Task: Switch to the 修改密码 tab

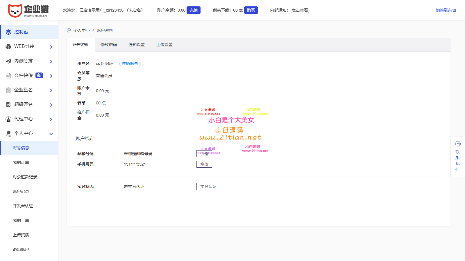Action: tap(109, 45)
